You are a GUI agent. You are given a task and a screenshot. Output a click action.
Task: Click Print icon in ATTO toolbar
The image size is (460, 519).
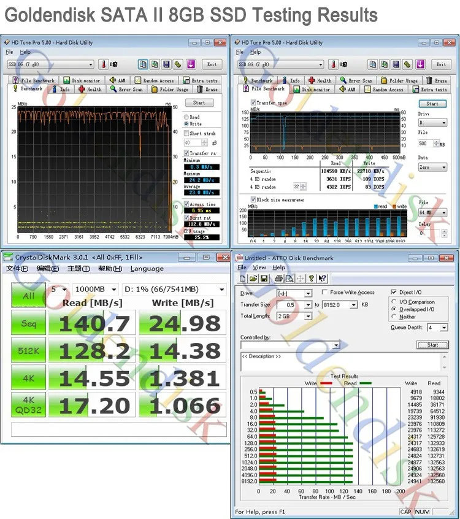[x=278, y=279]
